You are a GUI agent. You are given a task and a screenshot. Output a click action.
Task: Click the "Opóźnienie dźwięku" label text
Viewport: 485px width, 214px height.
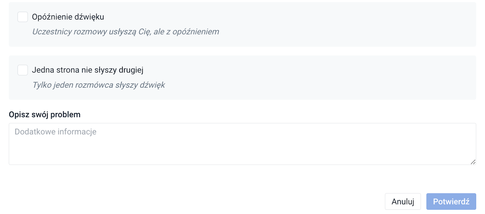click(68, 17)
